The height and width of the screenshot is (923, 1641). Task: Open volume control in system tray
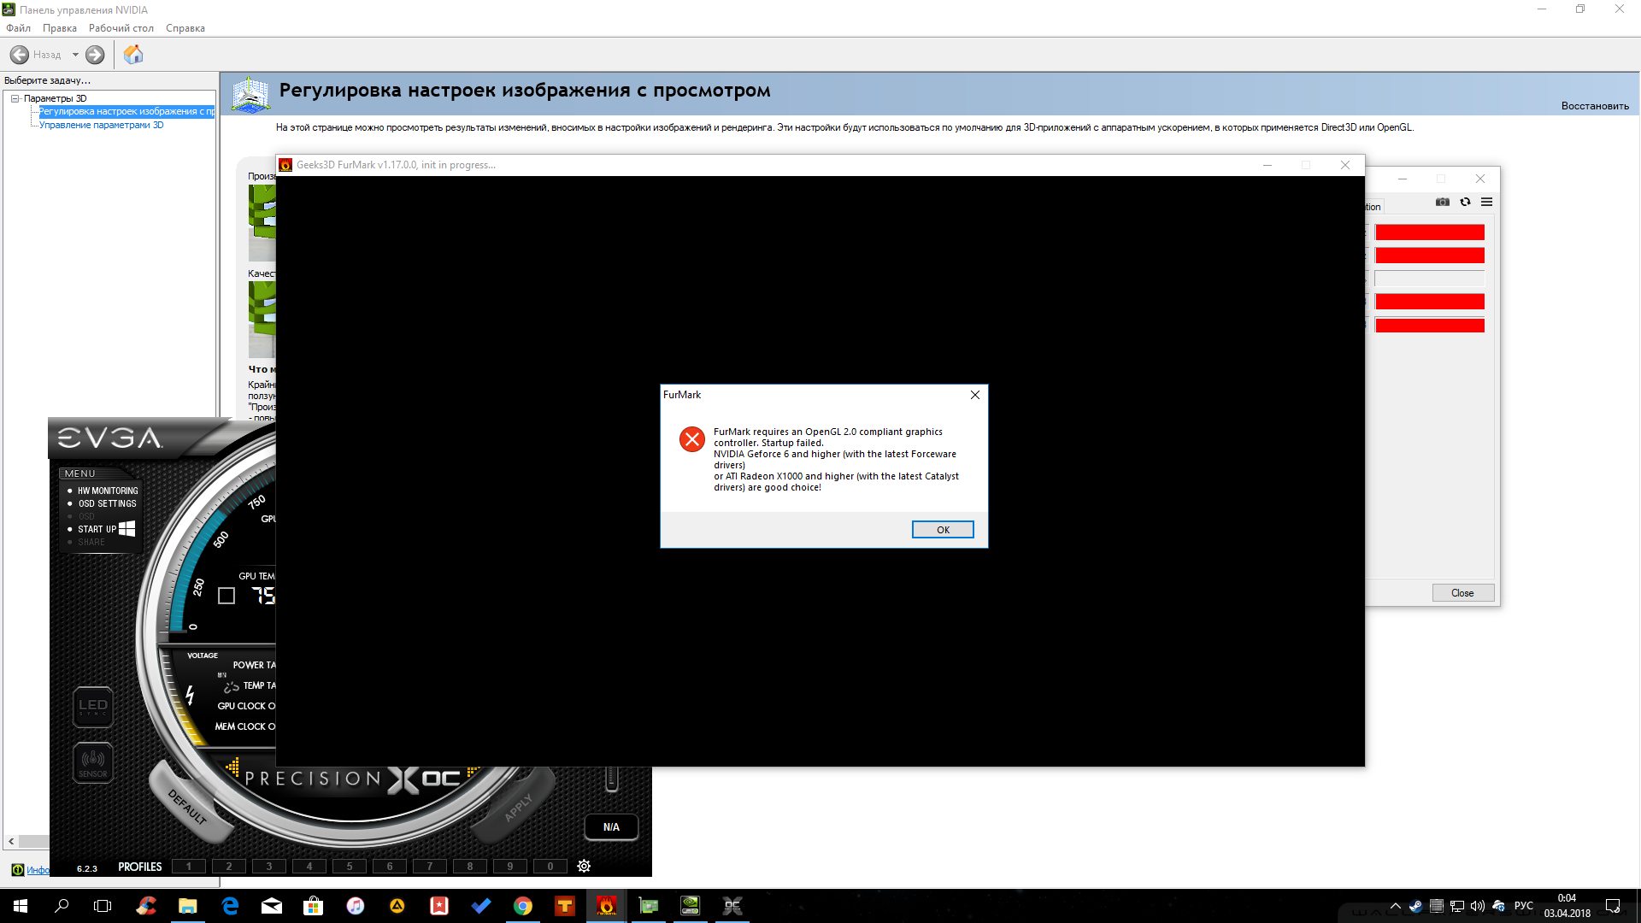pos(1478,906)
